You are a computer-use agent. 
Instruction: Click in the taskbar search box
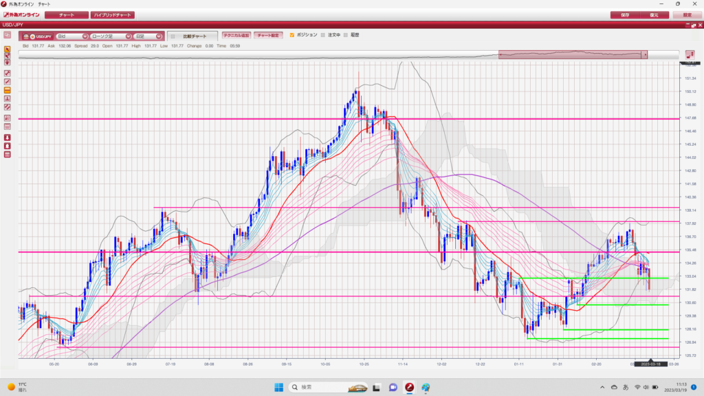pyautogui.click(x=329, y=387)
